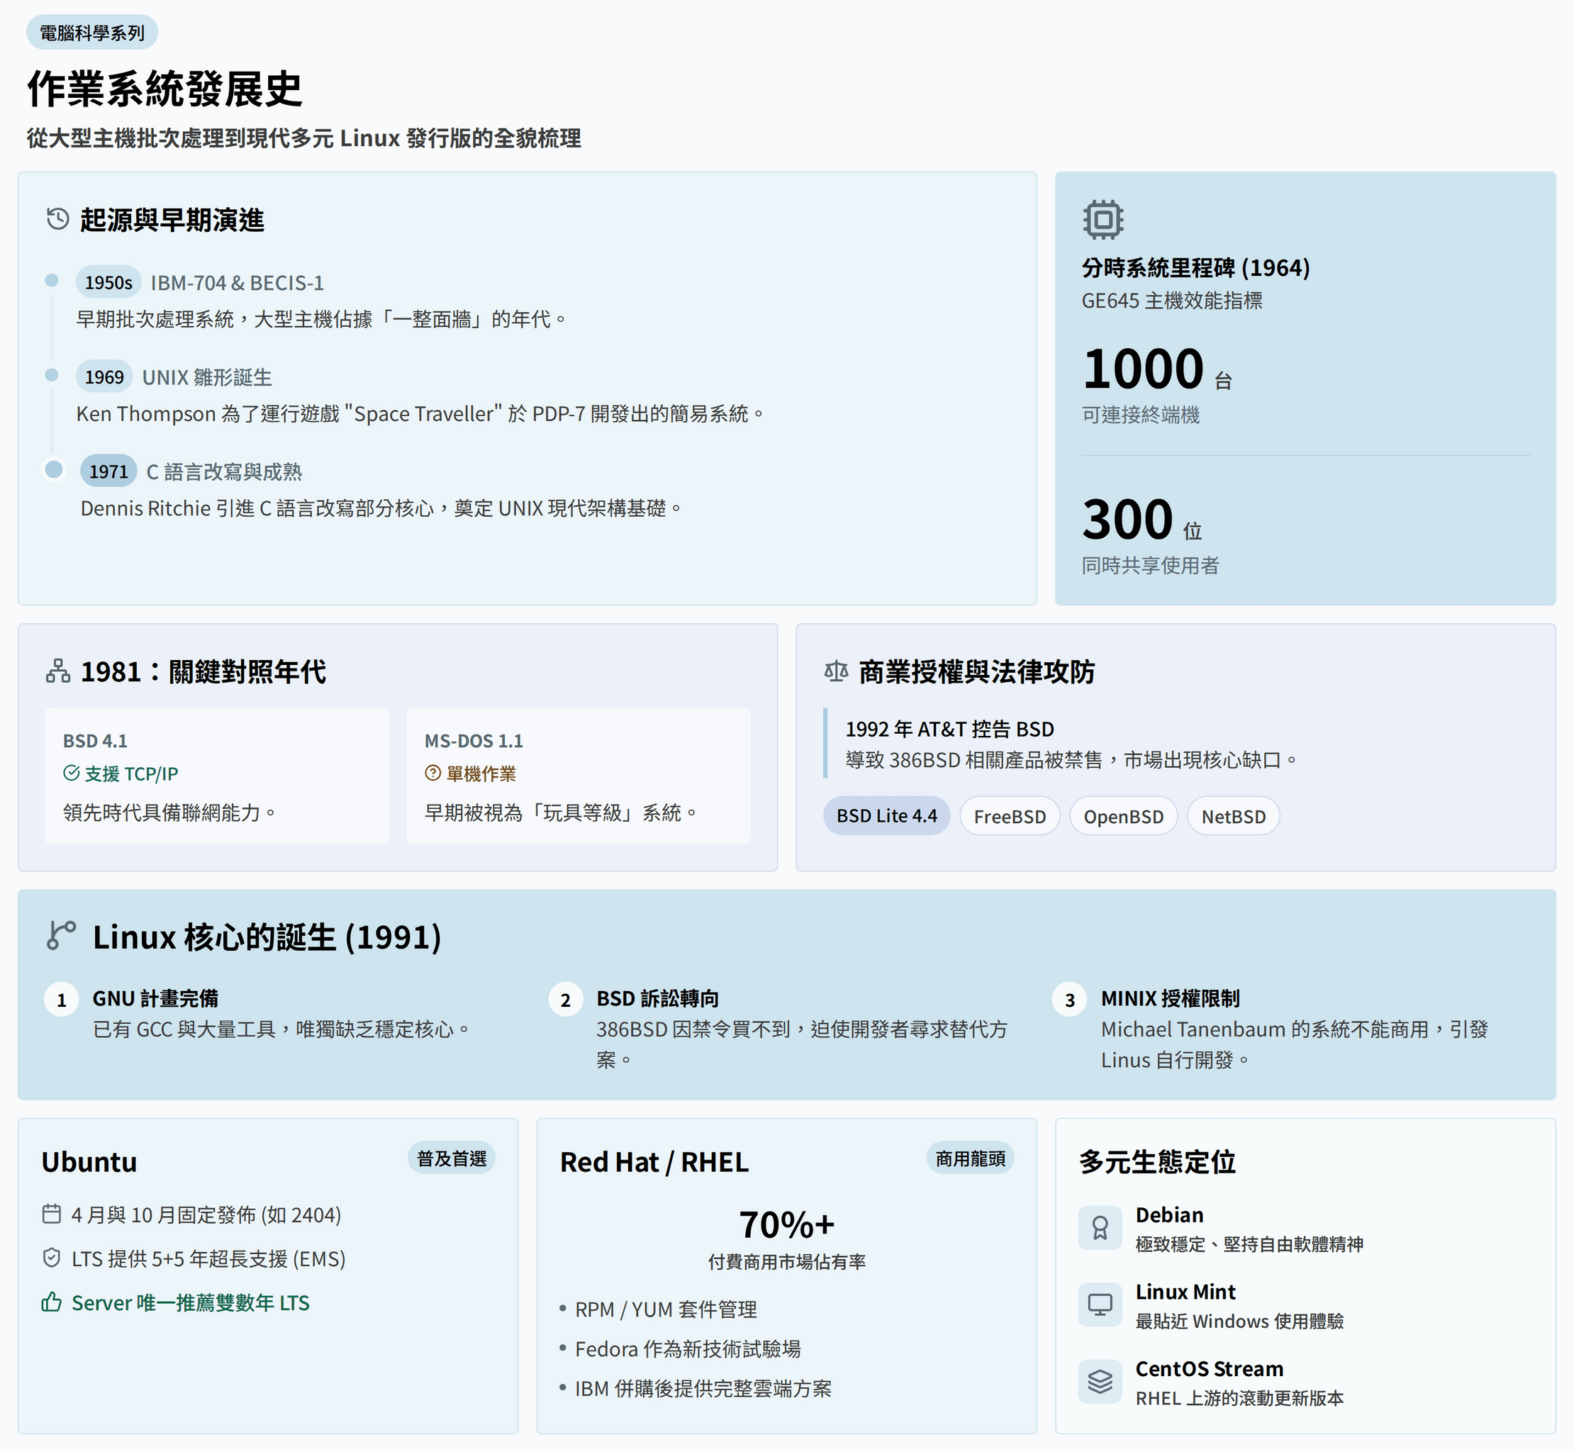Screen dimensions: 1574x1452
Task: Click the shield check icon beside LTS 提供
Action: click(x=52, y=1258)
